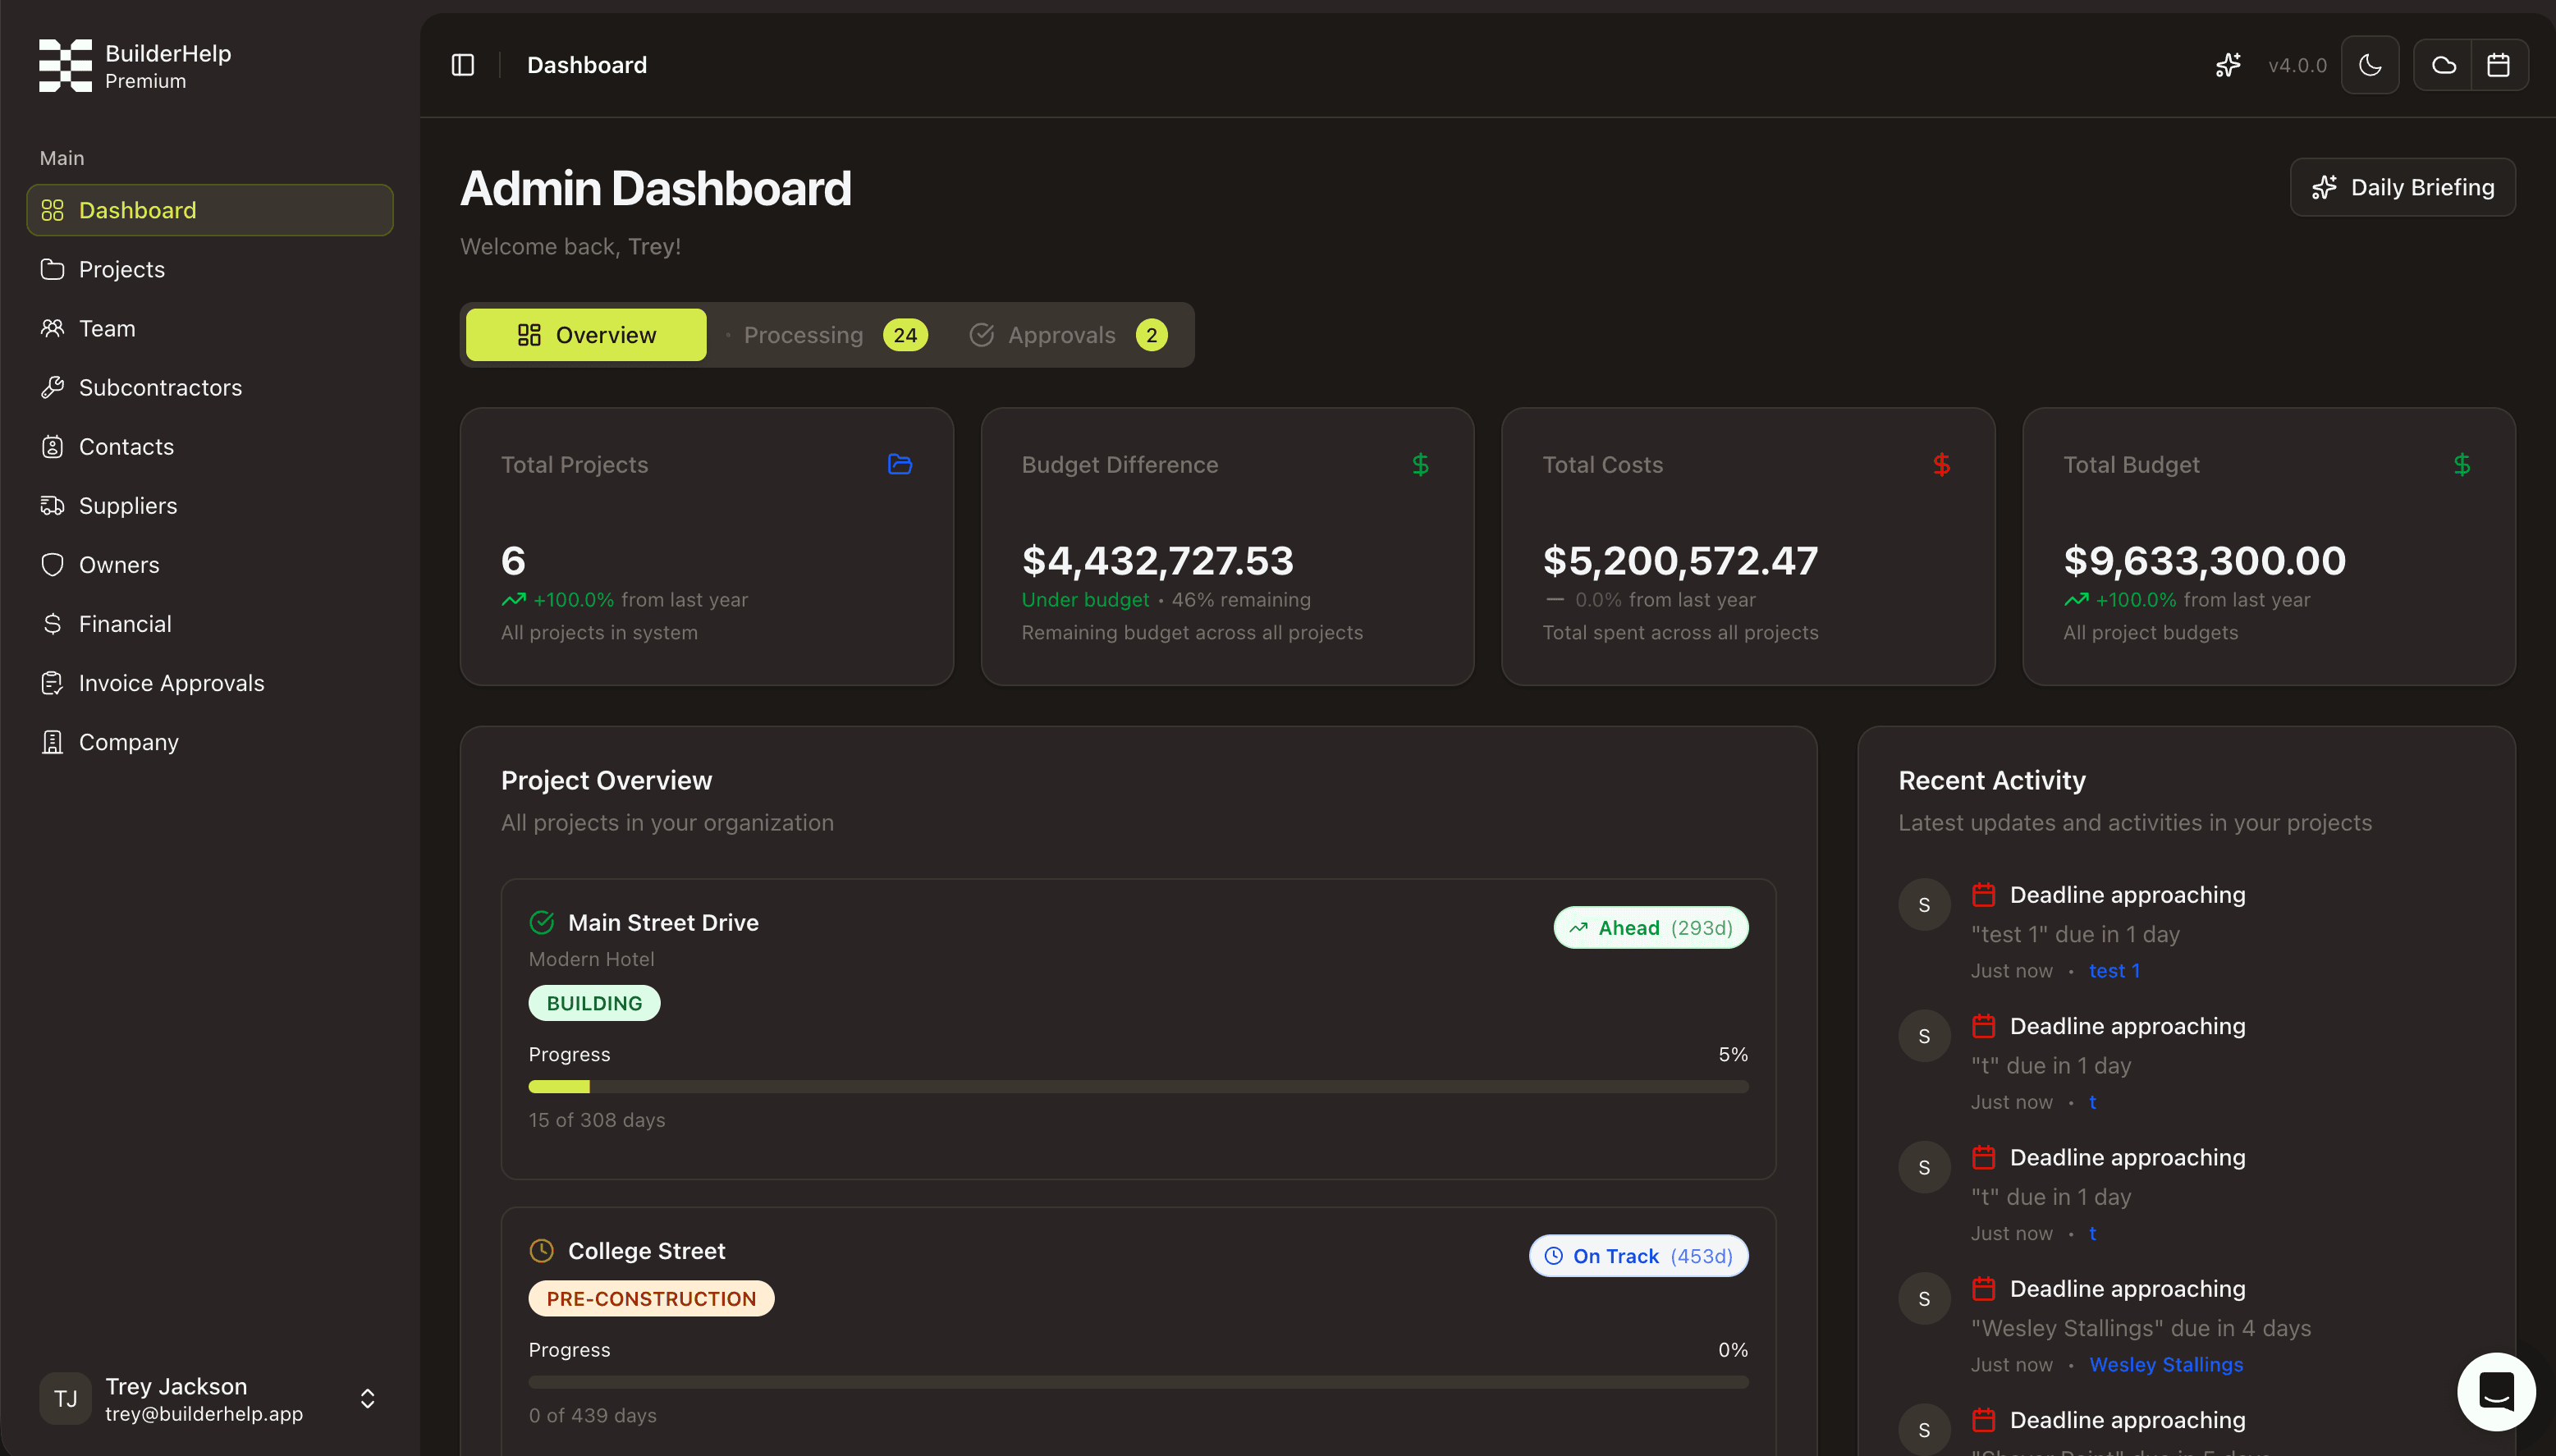Click the Processing count badge 24
The image size is (2556, 1456).
tap(905, 335)
